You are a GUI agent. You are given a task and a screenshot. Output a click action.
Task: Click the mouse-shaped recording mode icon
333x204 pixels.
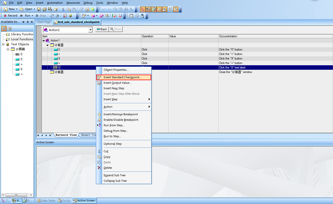click(x=52, y=15)
